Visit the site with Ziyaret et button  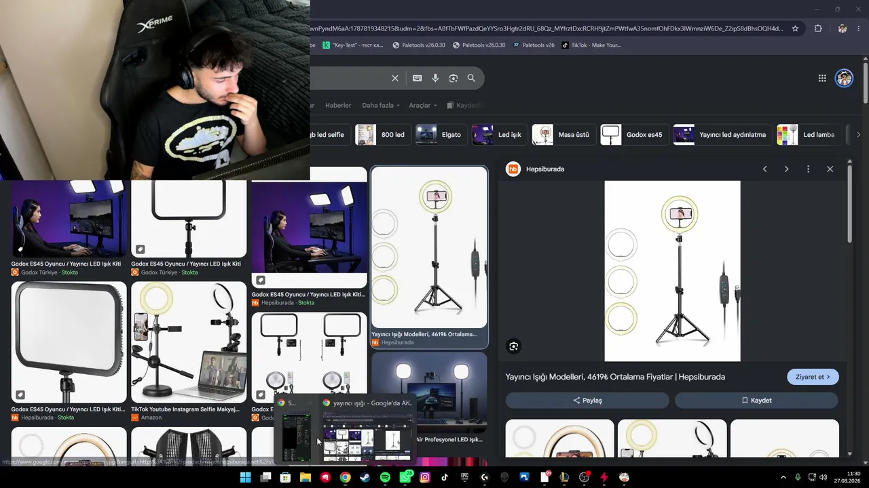click(813, 377)
